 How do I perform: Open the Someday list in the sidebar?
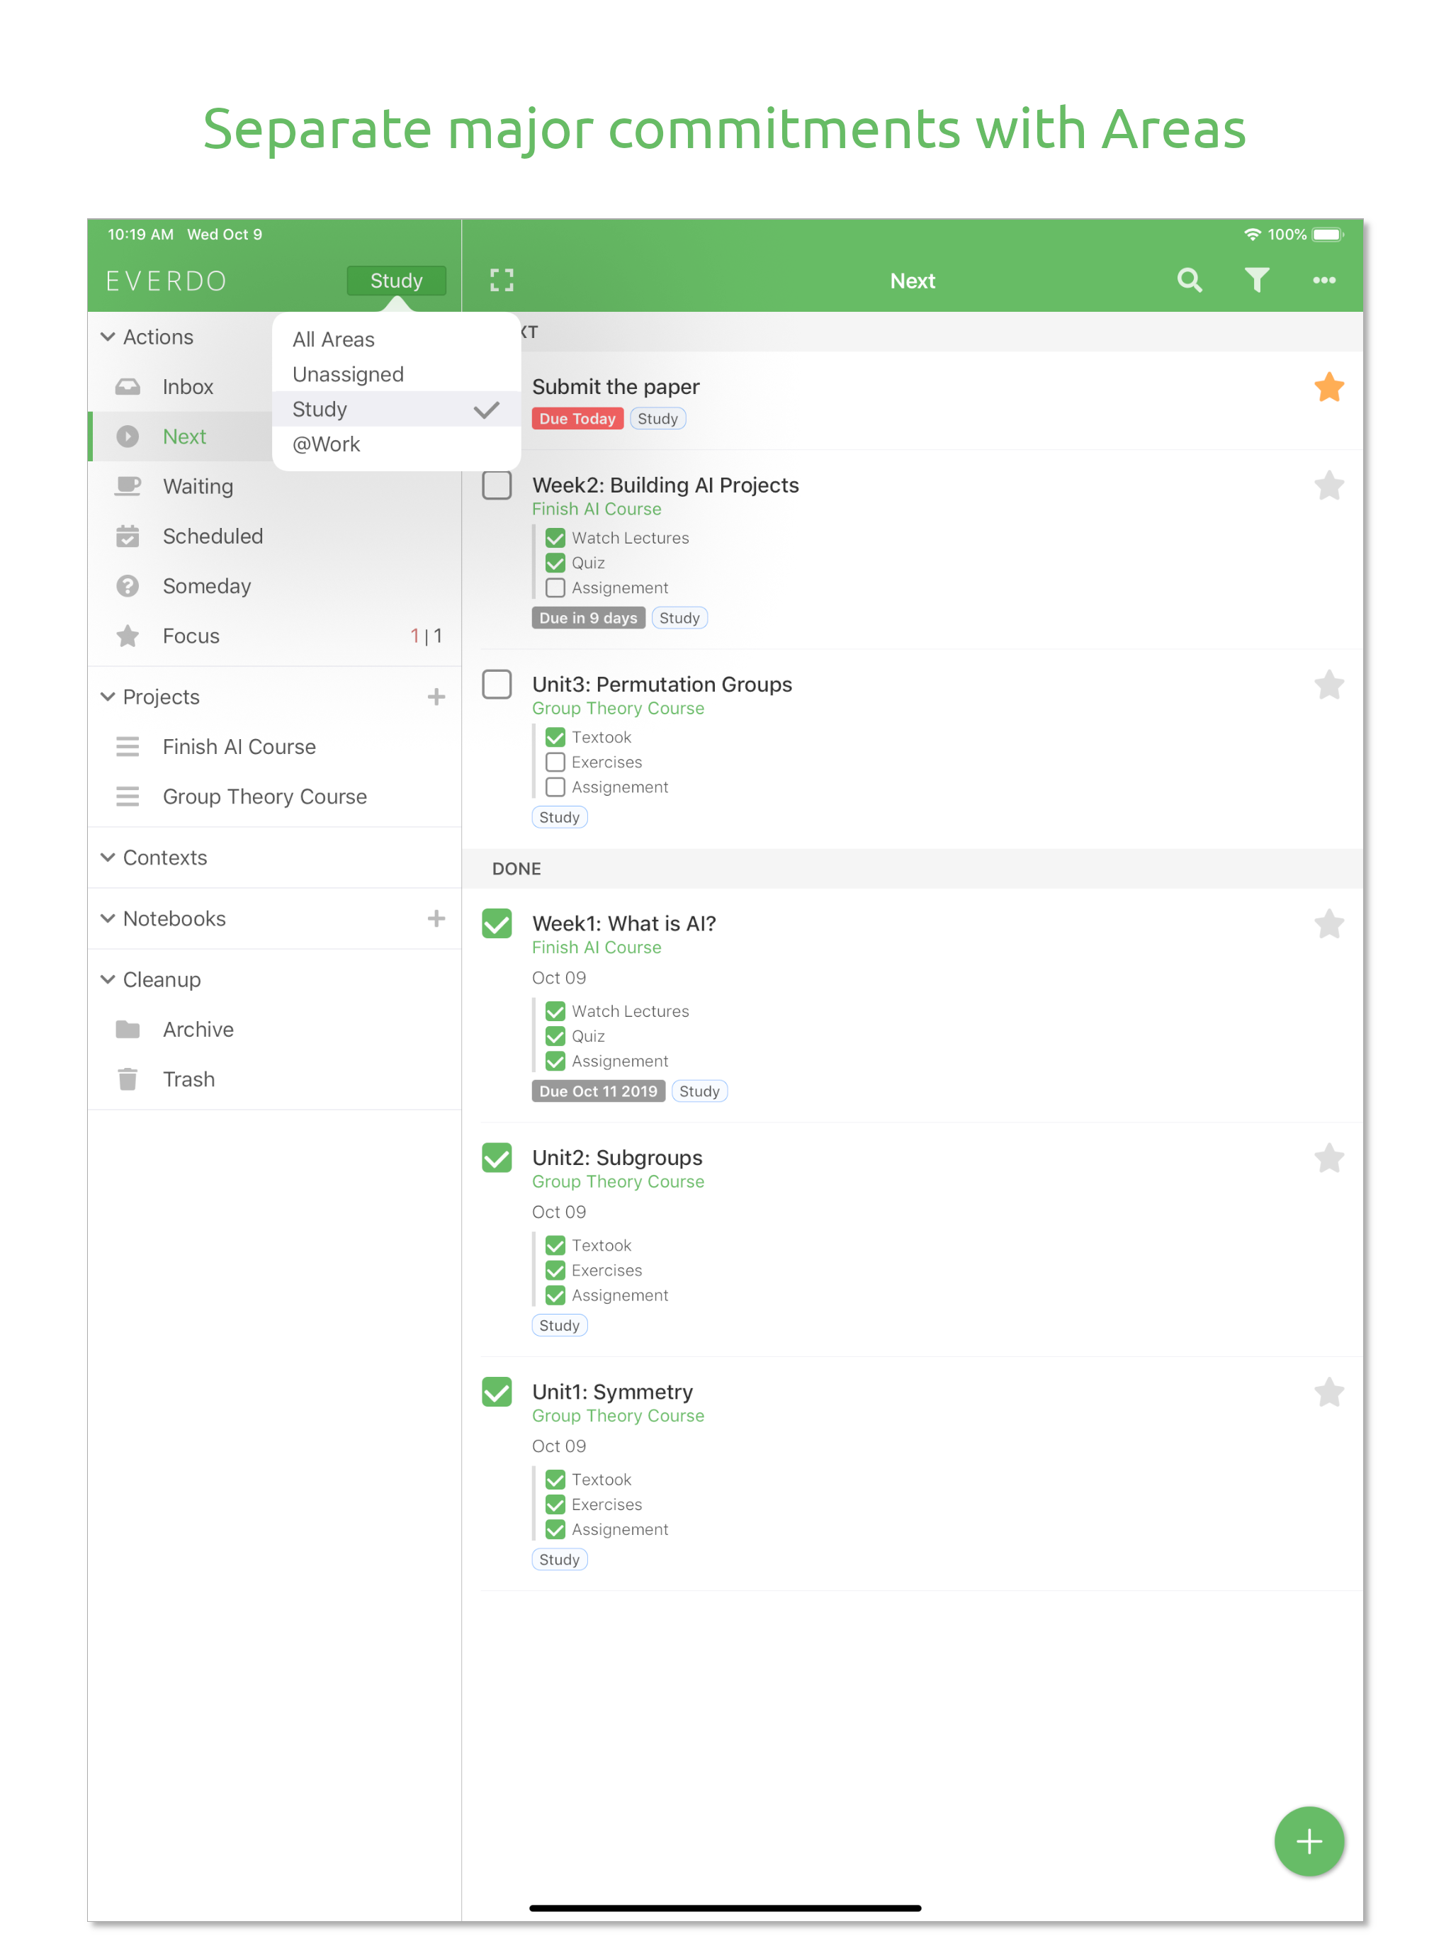(275, 587)
